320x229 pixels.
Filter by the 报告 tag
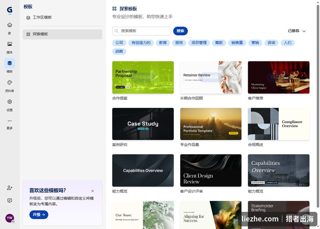point(179,43)
